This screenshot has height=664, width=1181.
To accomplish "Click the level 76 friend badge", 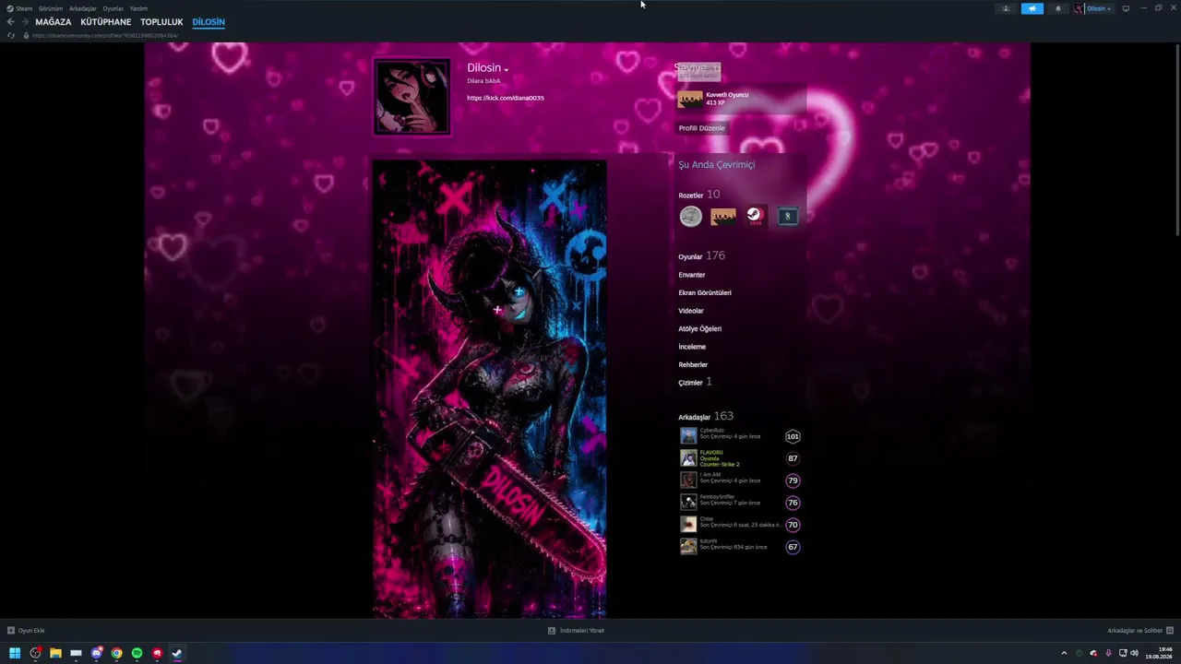I will [x=793, y=503].
